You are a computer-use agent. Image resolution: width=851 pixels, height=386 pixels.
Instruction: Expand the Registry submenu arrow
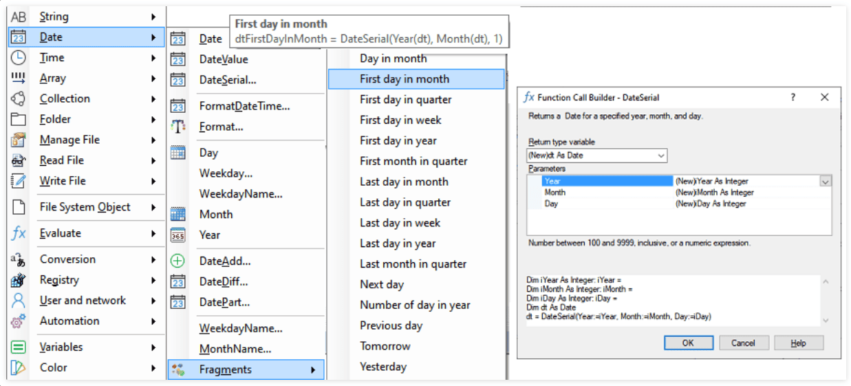153,280
